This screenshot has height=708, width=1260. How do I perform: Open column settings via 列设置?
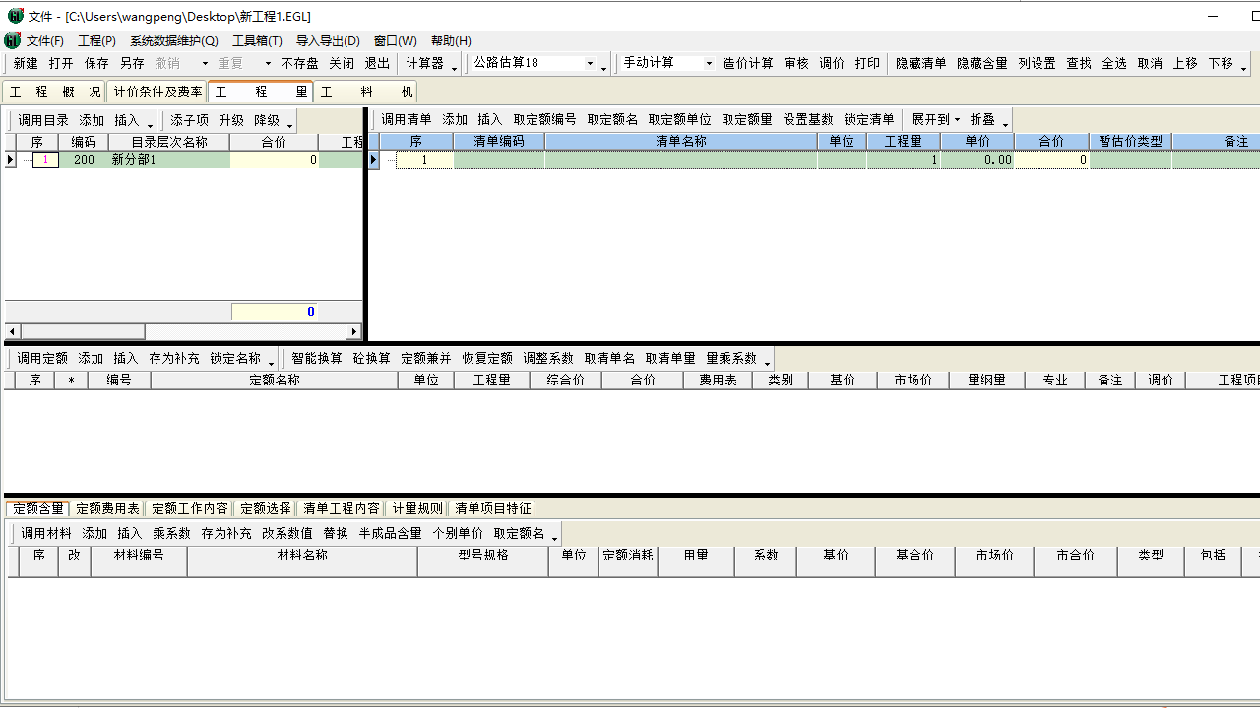[x=1037, y=62]
